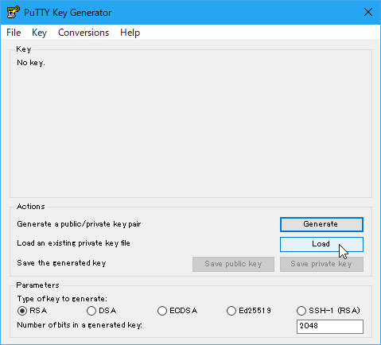Click the 'Load an existing private key file' label
Screen dimensions: 381x345
pyautogui.click(x=73, y=243)
